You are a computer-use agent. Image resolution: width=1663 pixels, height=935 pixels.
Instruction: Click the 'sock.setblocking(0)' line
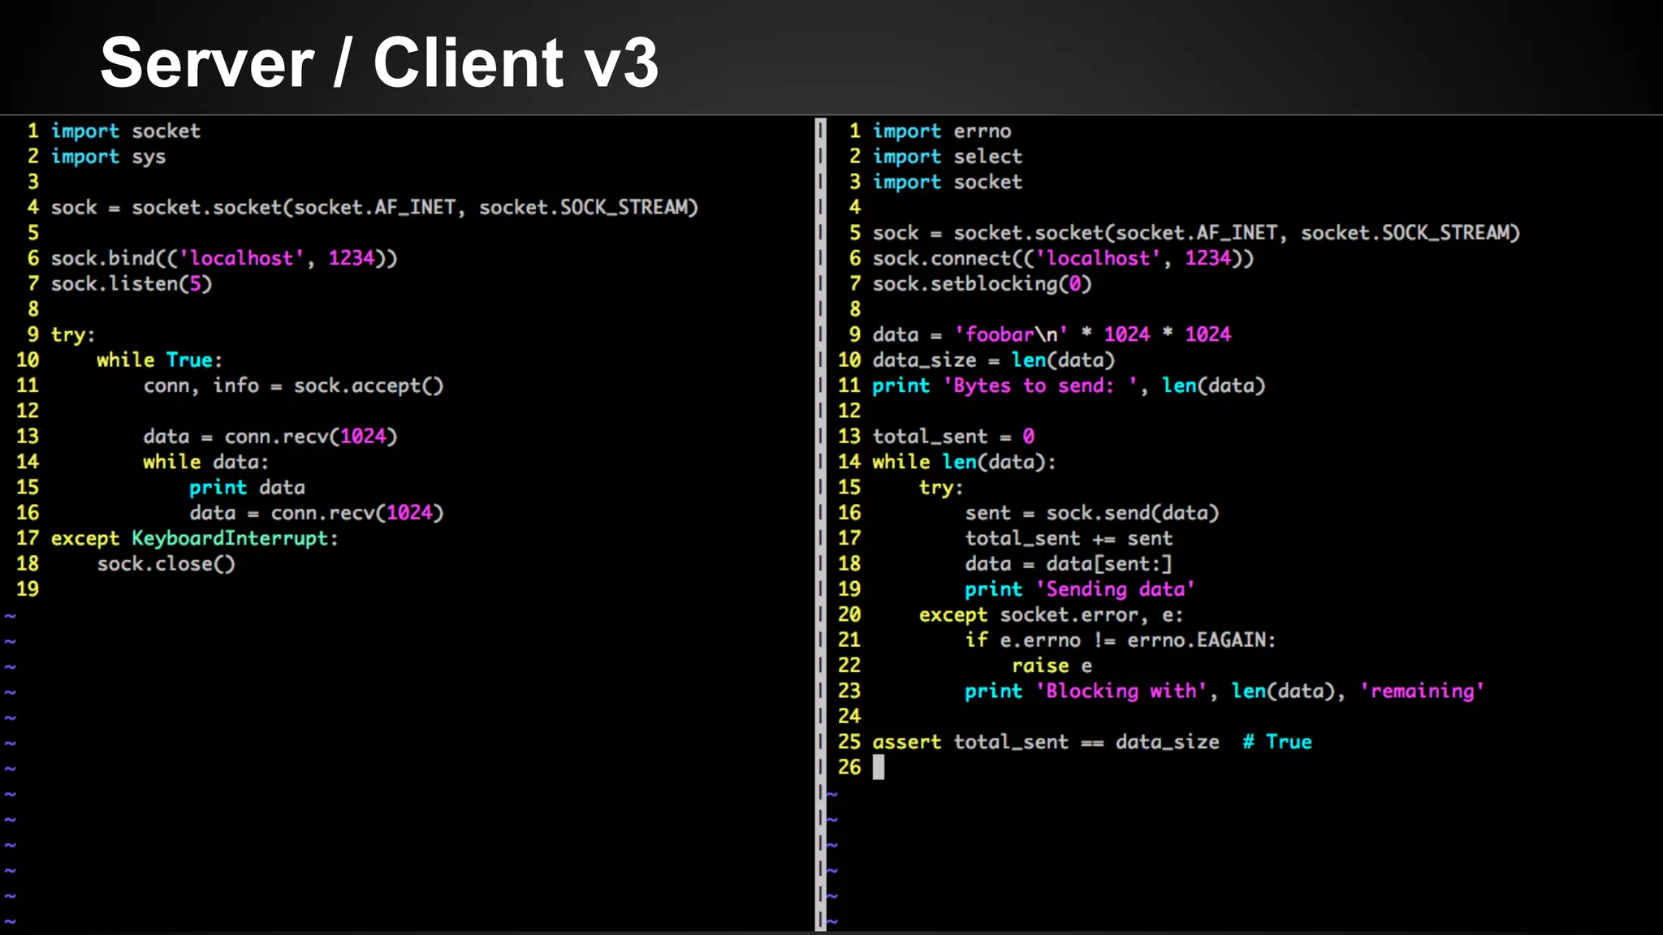[983, 284]
